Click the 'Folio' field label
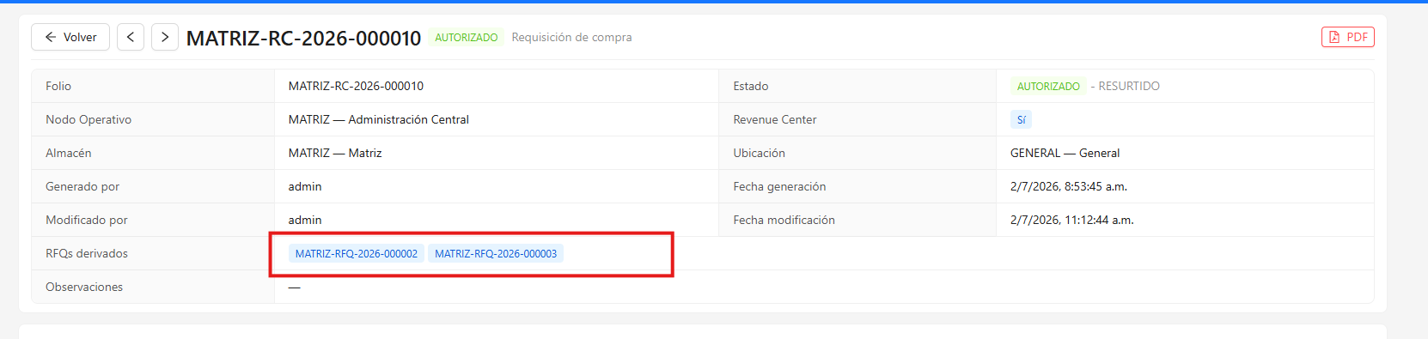1428x339 pixels. [x=58, y=86]
